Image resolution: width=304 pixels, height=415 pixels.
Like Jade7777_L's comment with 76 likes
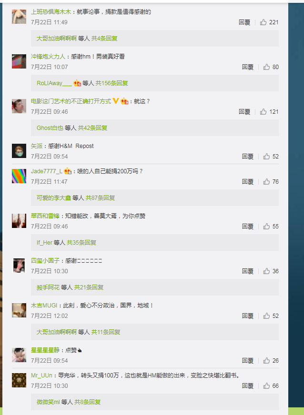pos(266,182)
